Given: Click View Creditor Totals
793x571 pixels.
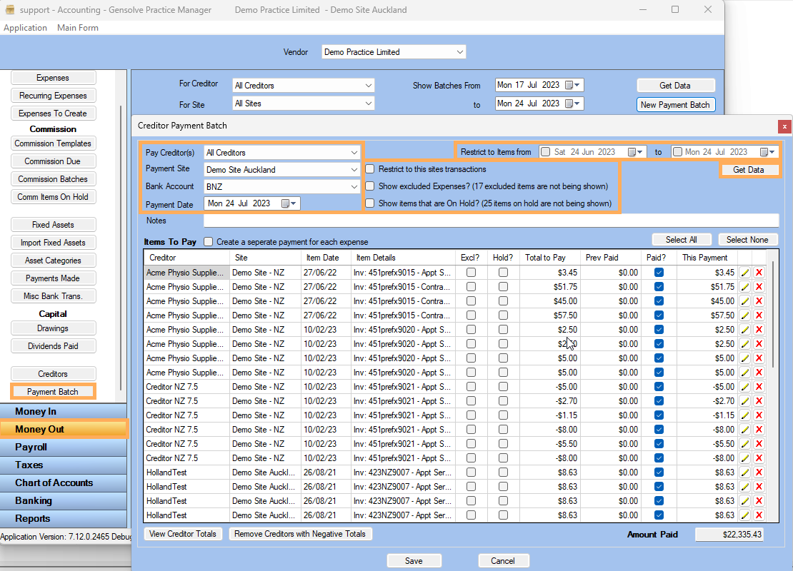Looking at the screenshot, I should (x=183, y=533).
